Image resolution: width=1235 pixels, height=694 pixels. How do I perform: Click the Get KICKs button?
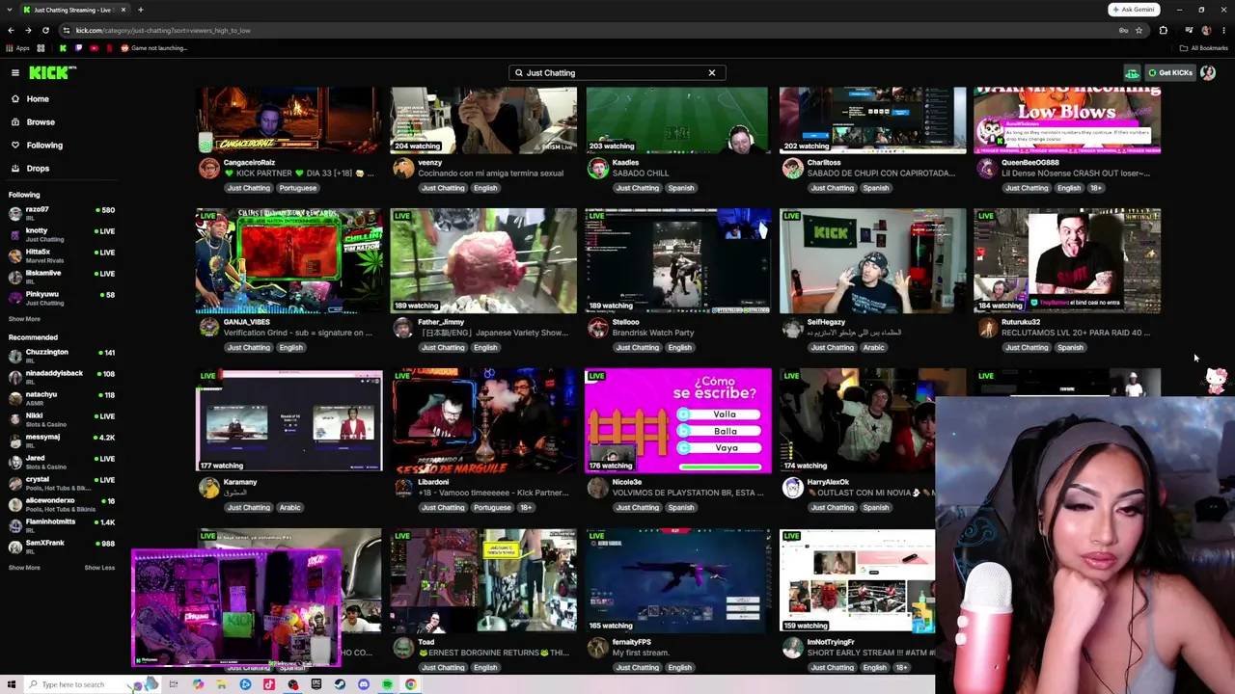1170,73
